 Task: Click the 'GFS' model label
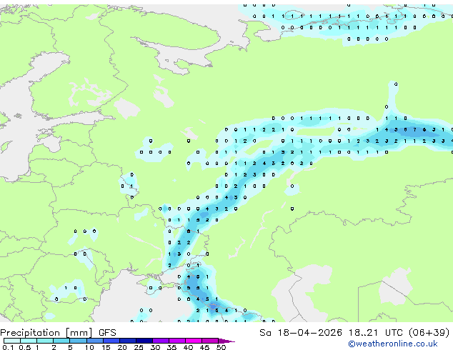click(107, 333)
